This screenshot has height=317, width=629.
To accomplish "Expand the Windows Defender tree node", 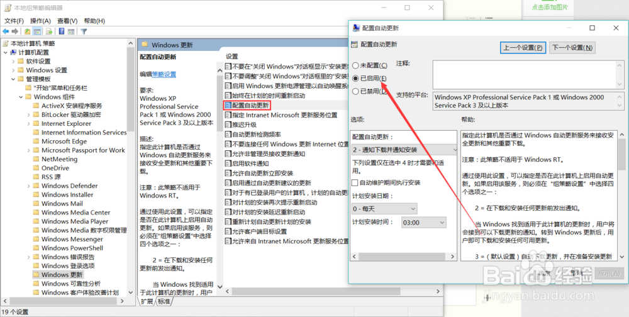I will (28, 186).
